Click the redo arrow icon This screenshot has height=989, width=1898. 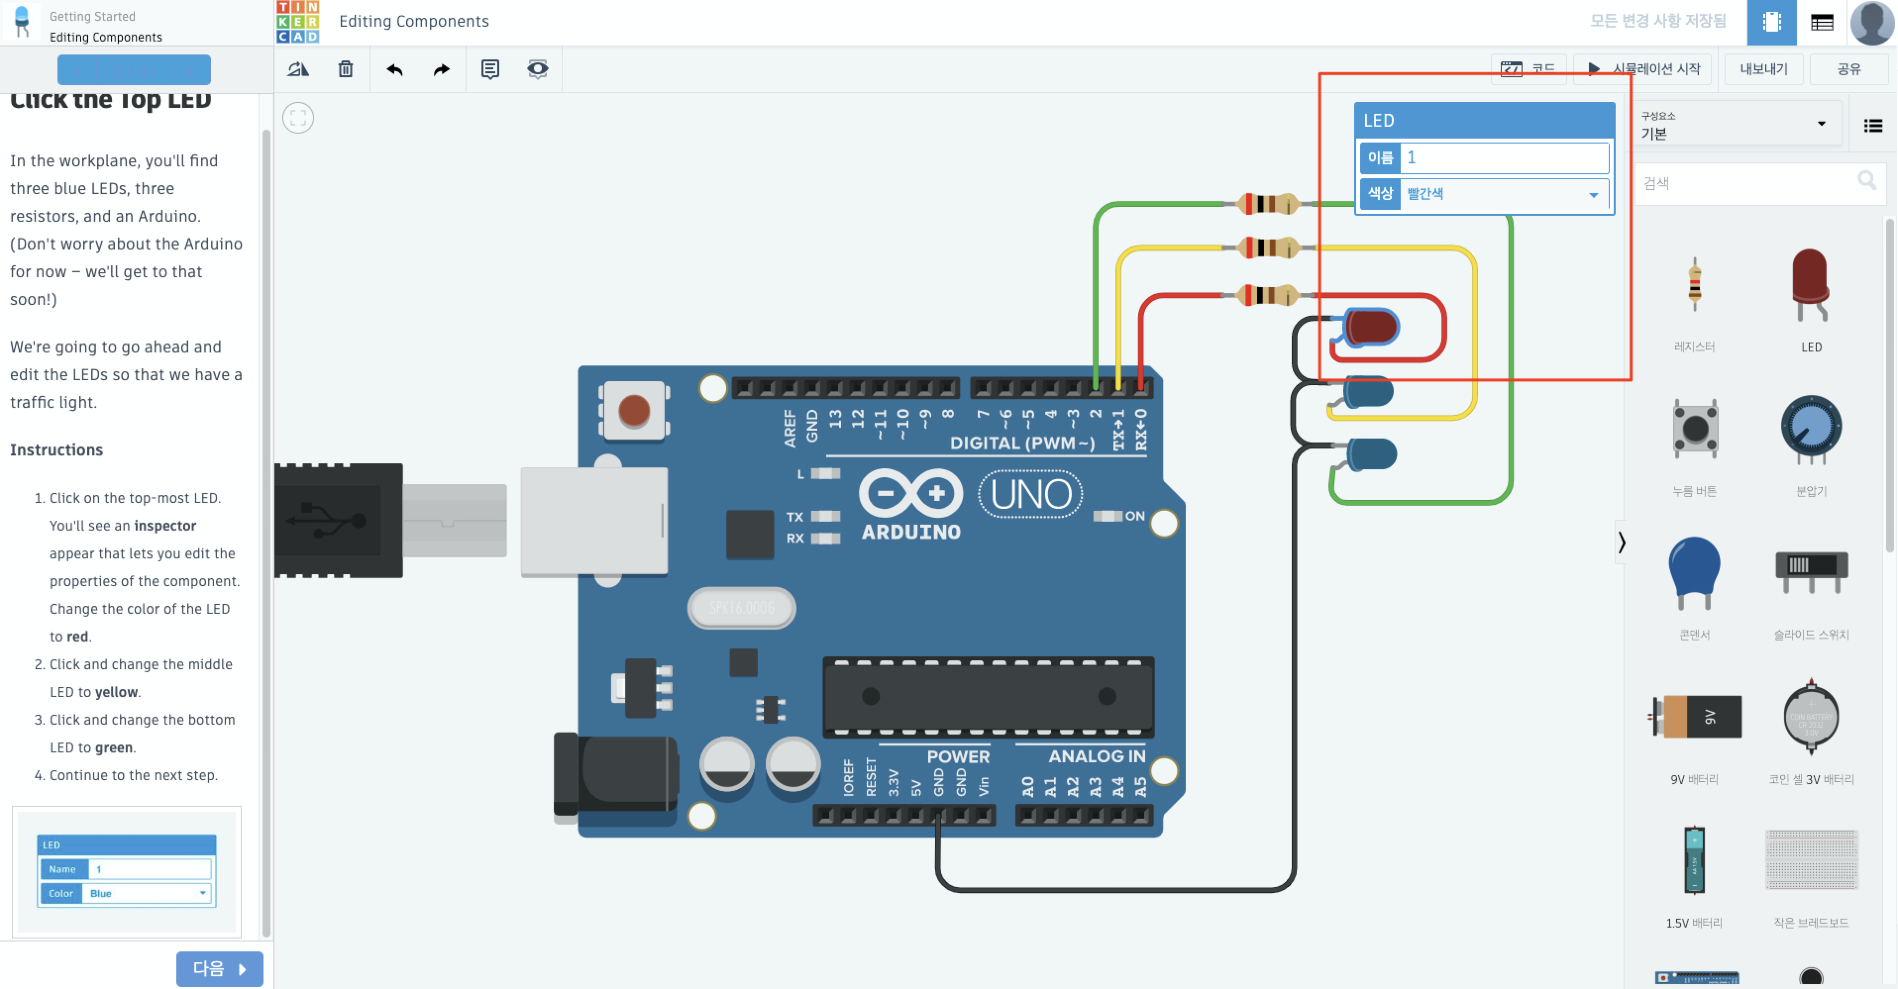(x=441, y=69)
